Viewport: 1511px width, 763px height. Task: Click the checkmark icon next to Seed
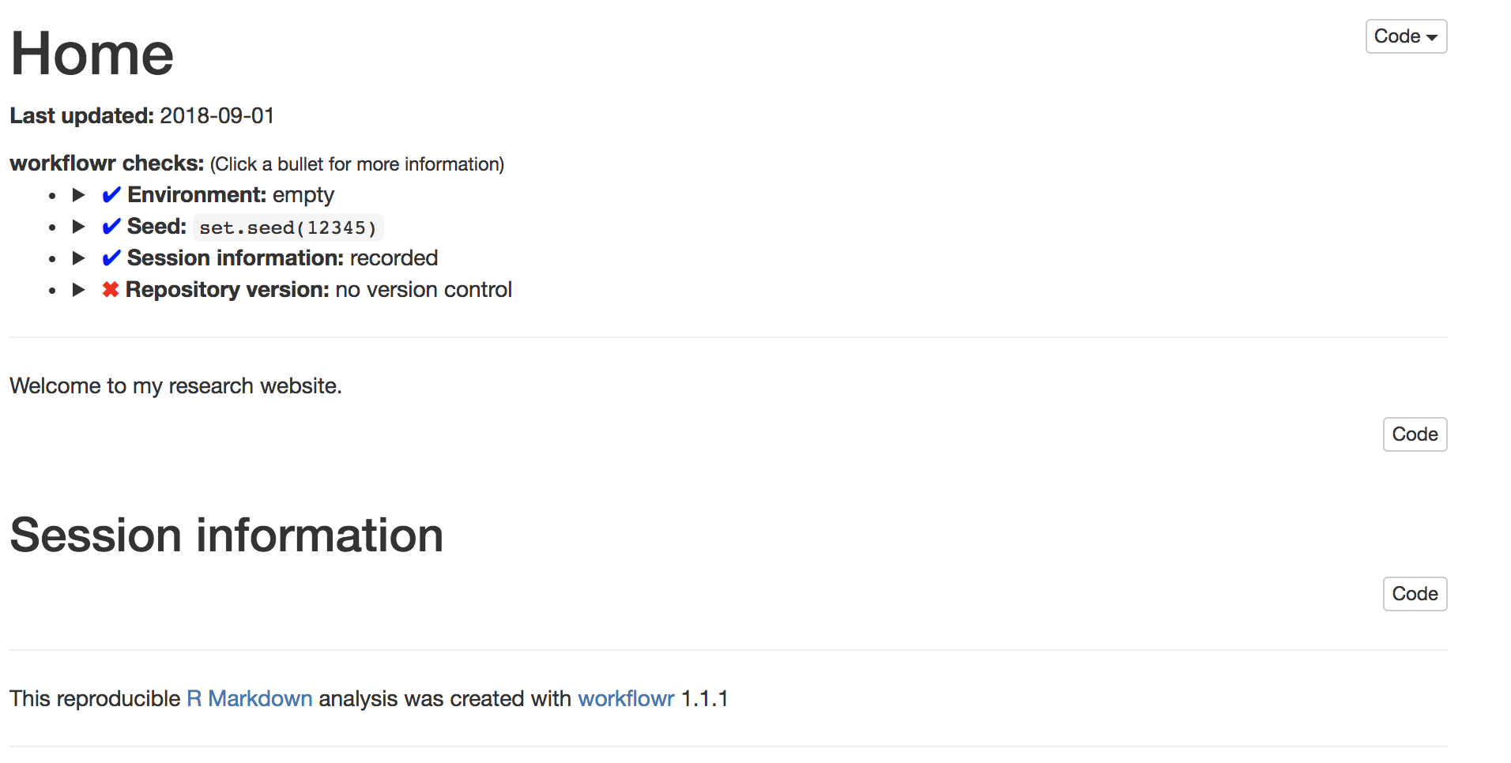click(x=111, y=227)
